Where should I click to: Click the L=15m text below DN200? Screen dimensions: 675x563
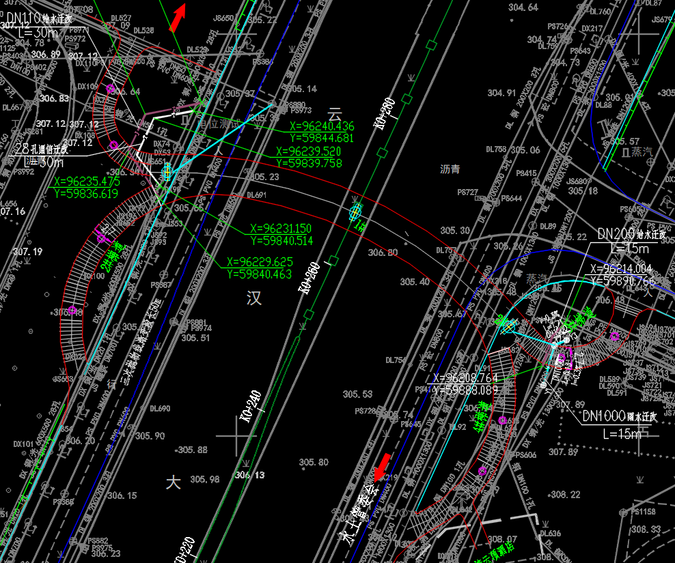pyautogui.click(x=629, y=248)
